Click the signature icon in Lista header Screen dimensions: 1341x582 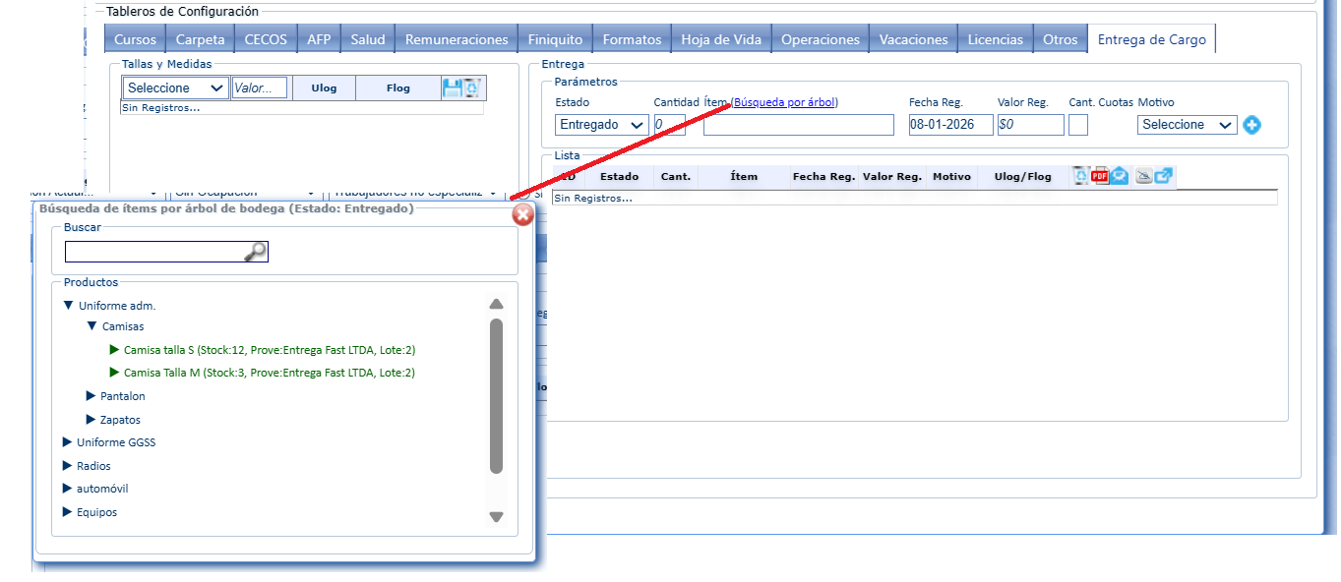pos(1143,176)
